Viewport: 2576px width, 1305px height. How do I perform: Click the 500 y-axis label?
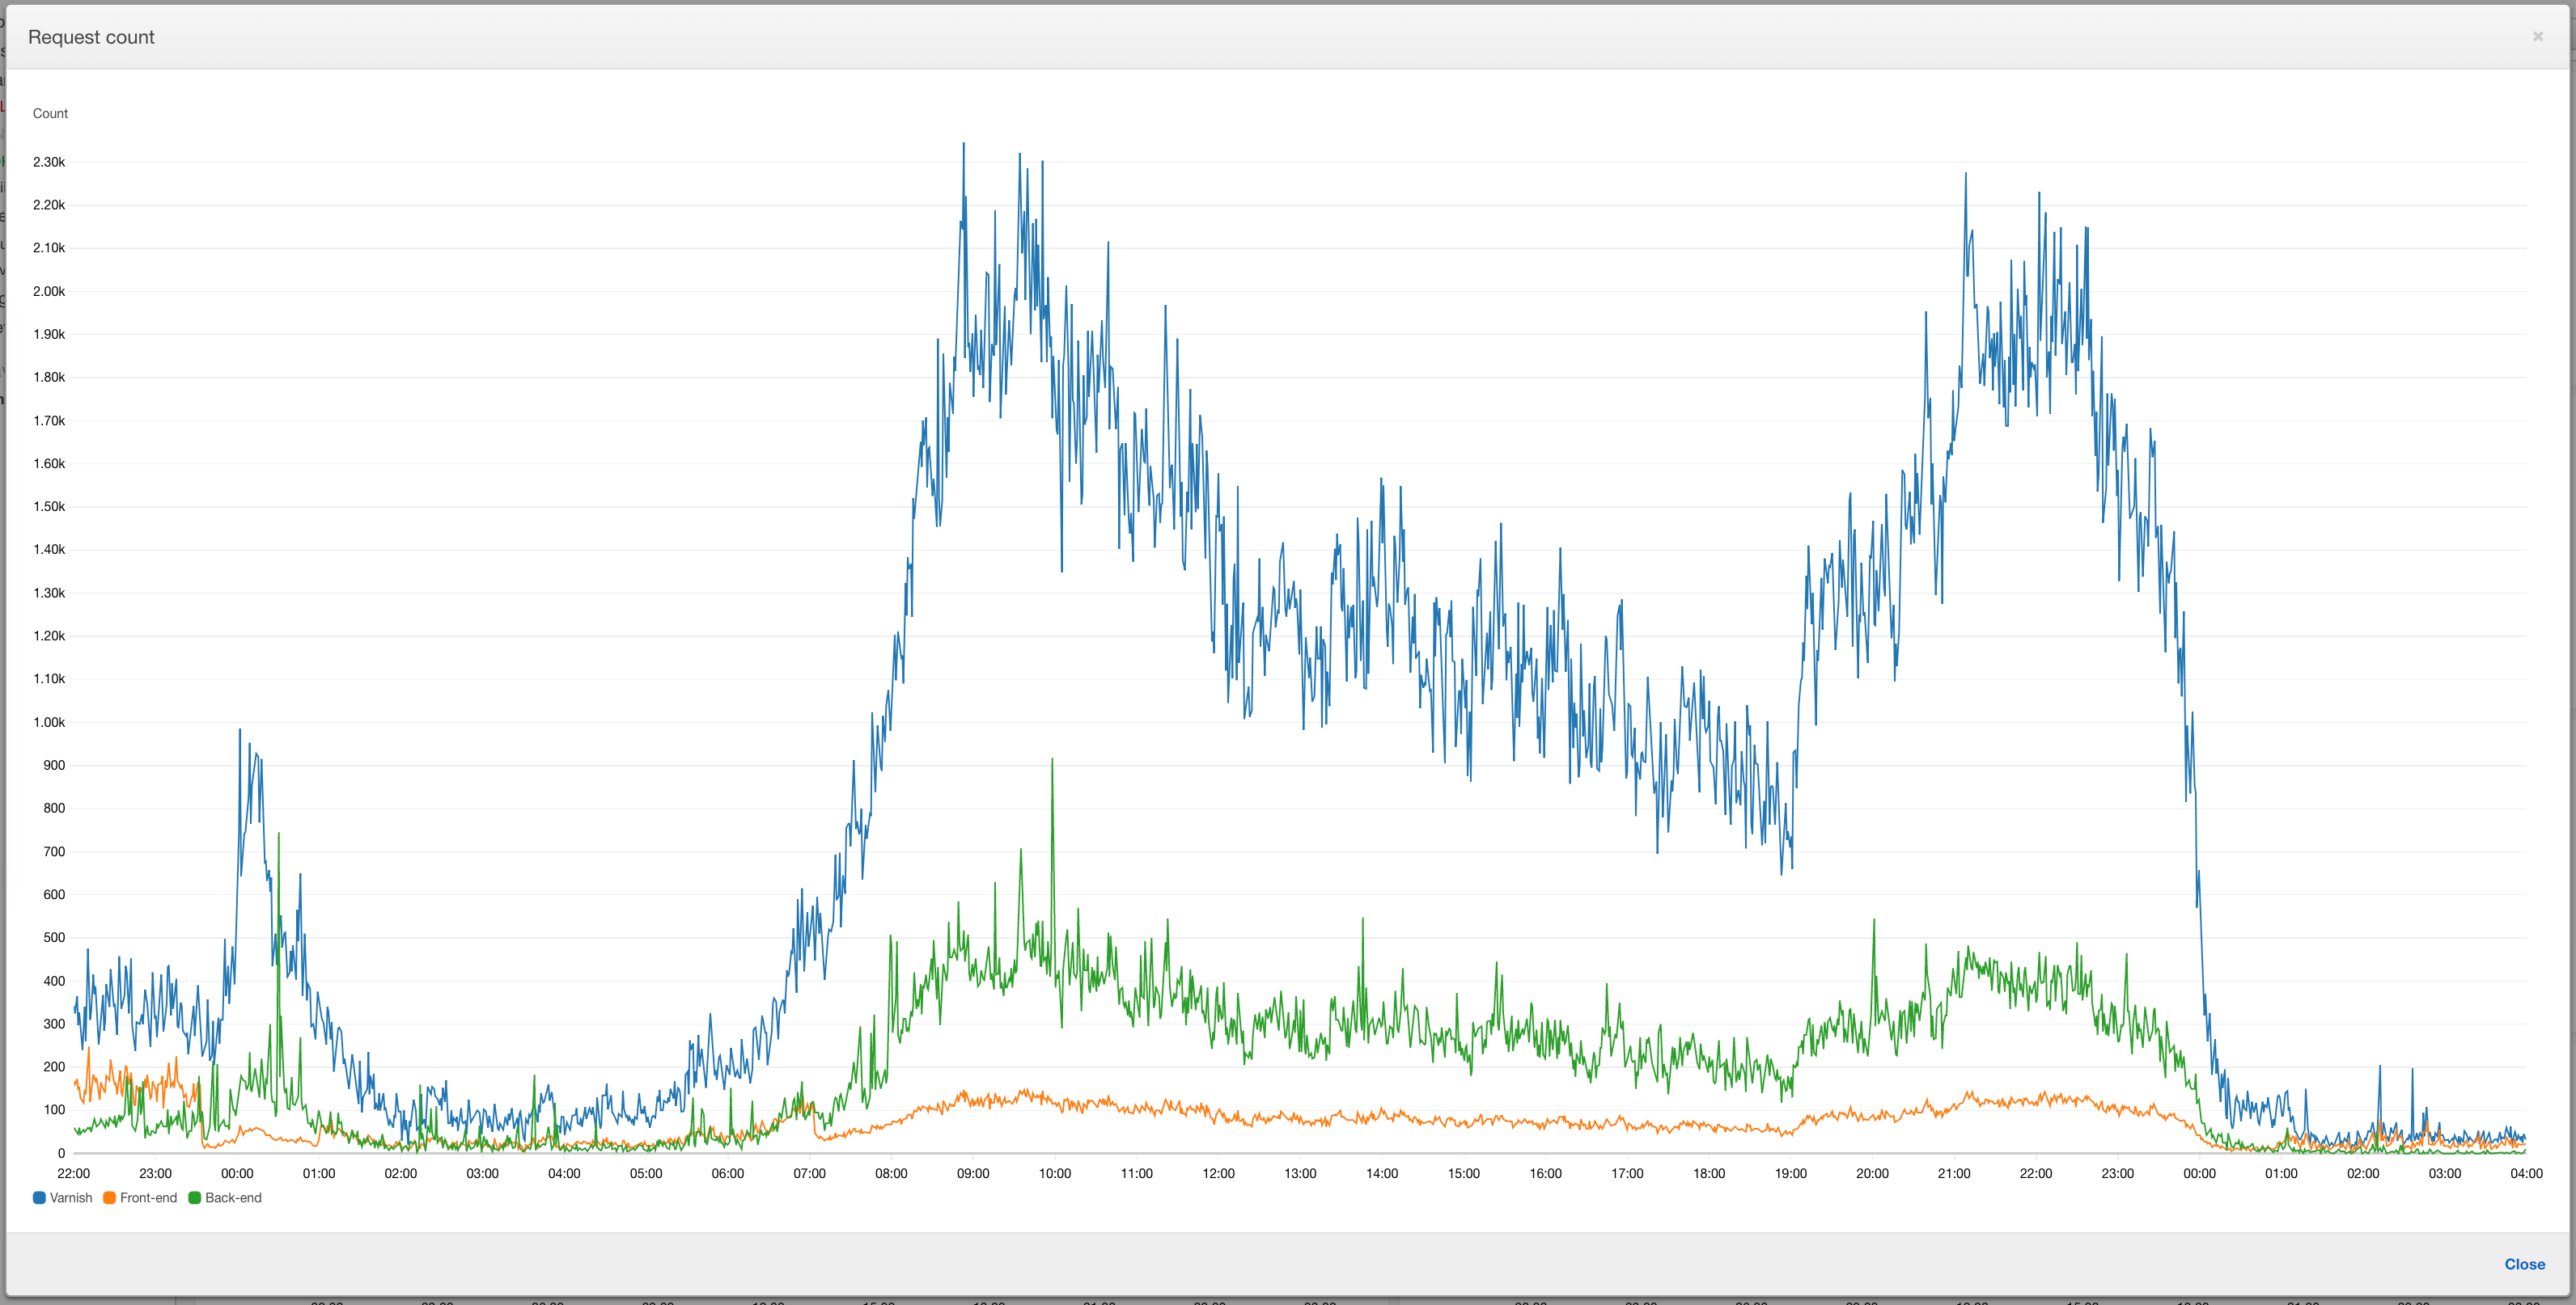[x=54, y=937]
